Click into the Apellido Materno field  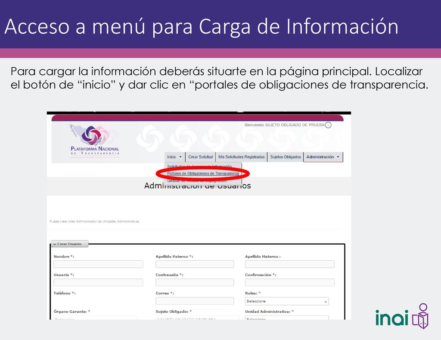tap(290, 264)
